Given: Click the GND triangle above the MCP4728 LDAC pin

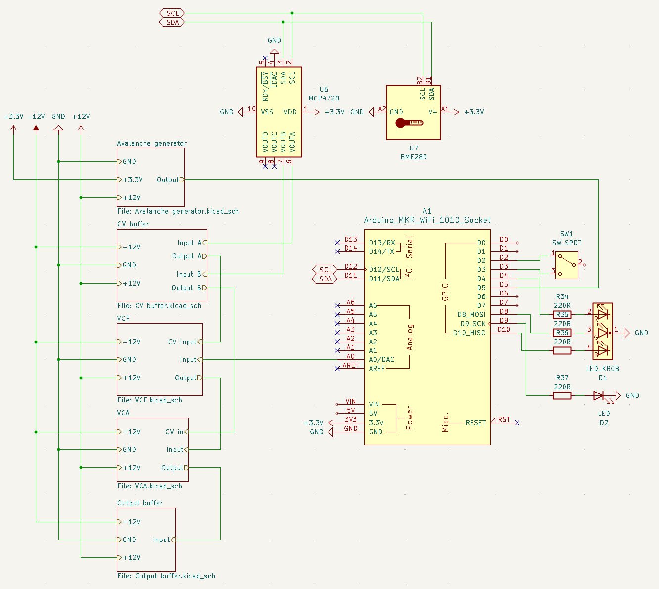Looking at the screenshot, I should (x=274, y=51).
